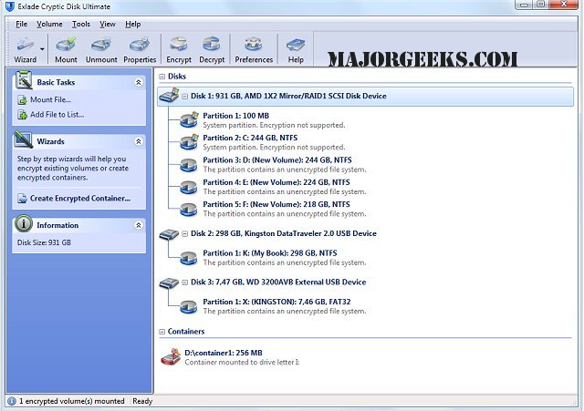Select Partition 1: 100 MB
The height and width of the screenshot is (411, 584).
(x=235, y=116)
